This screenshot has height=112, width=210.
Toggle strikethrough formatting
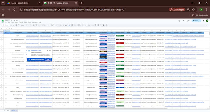pos(63,25)
